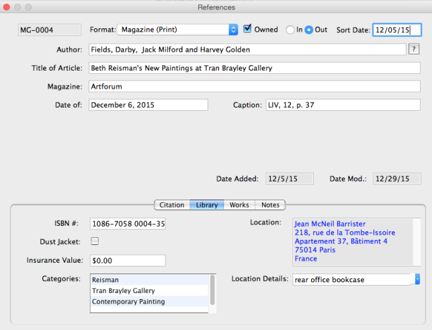
Task: Click the Magazine name field
Action: coord(254,86)
